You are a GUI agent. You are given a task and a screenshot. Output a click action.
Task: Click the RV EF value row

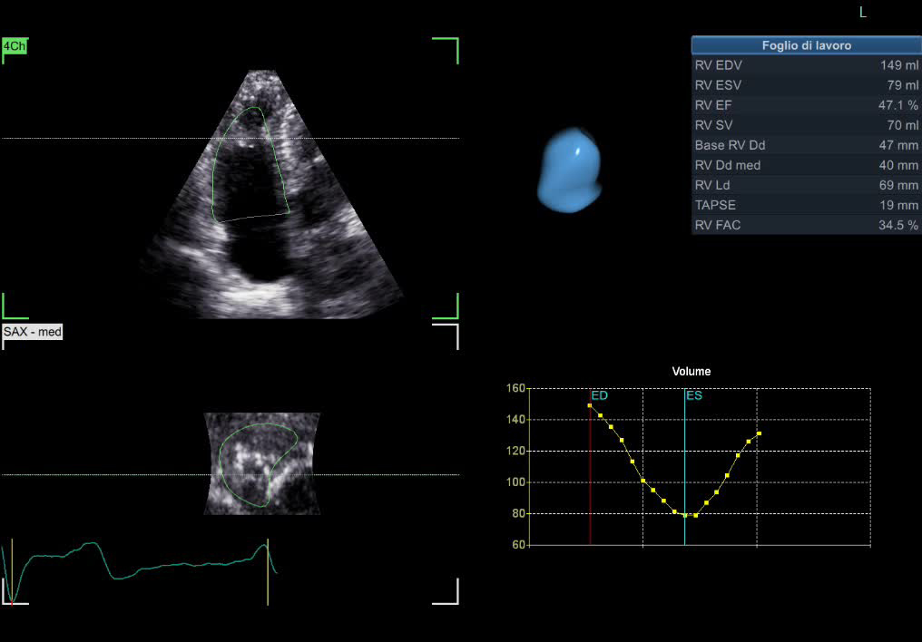click(x=806, y=105)
